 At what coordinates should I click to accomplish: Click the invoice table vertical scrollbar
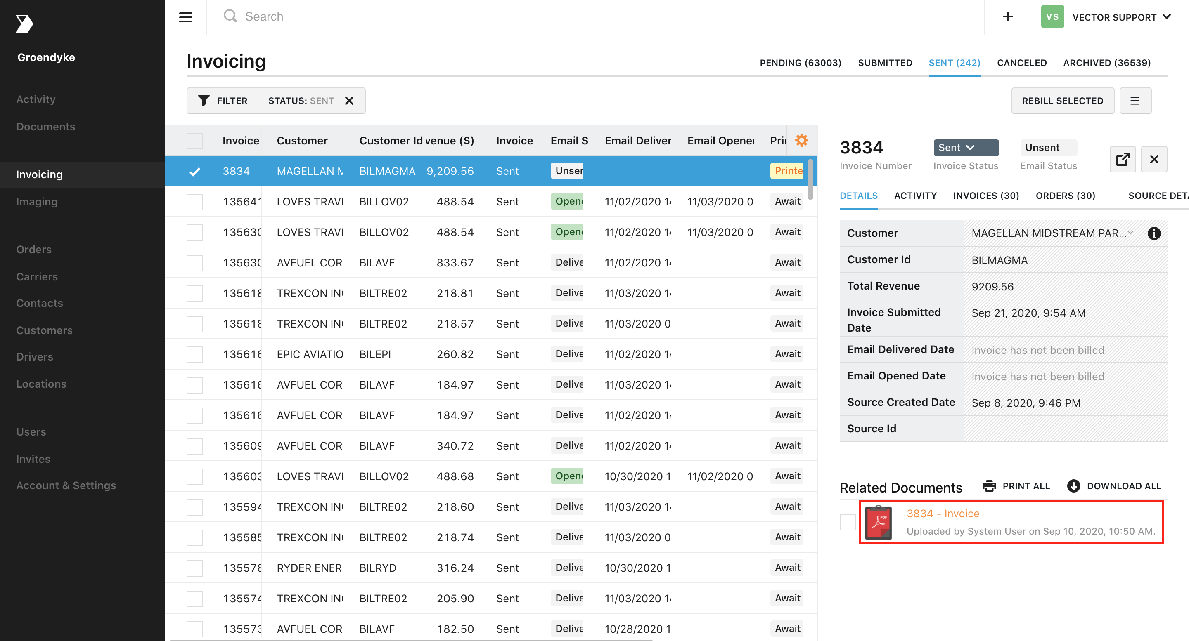pos(810,180)
